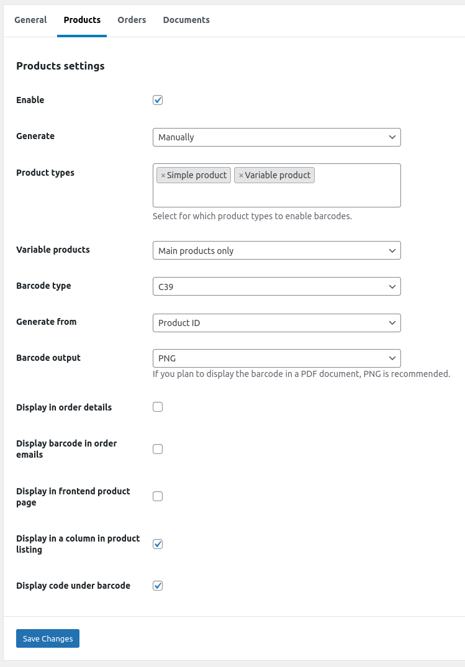The height and width of the screenshot is (667, 465).
Task: Check Display barcode in order emails
Action: (x=158, y=449)
